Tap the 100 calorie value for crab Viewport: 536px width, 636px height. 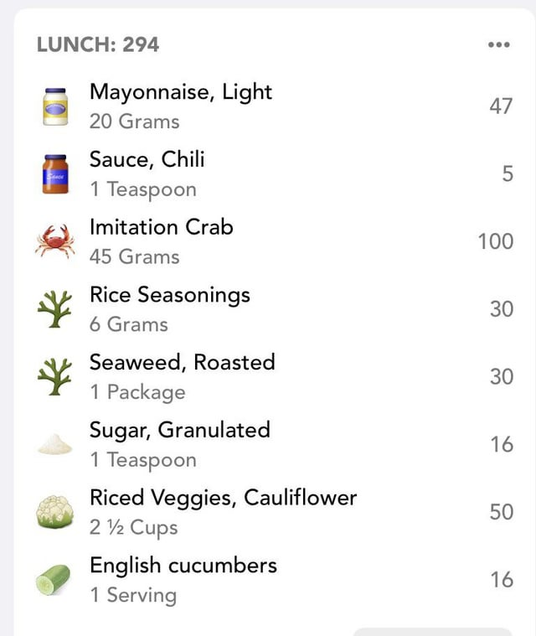pyautogui.click(x=496, y=241)
